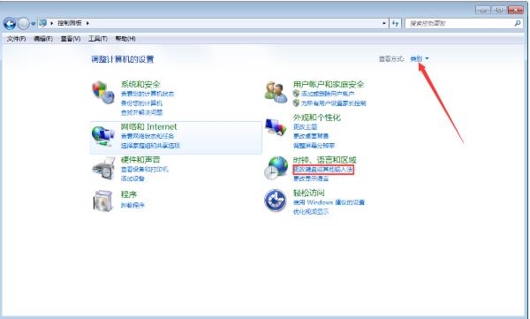Viewport: 530px width, 319px height.
Task: Click the search magnifier icon
Action: pos(517,23)
